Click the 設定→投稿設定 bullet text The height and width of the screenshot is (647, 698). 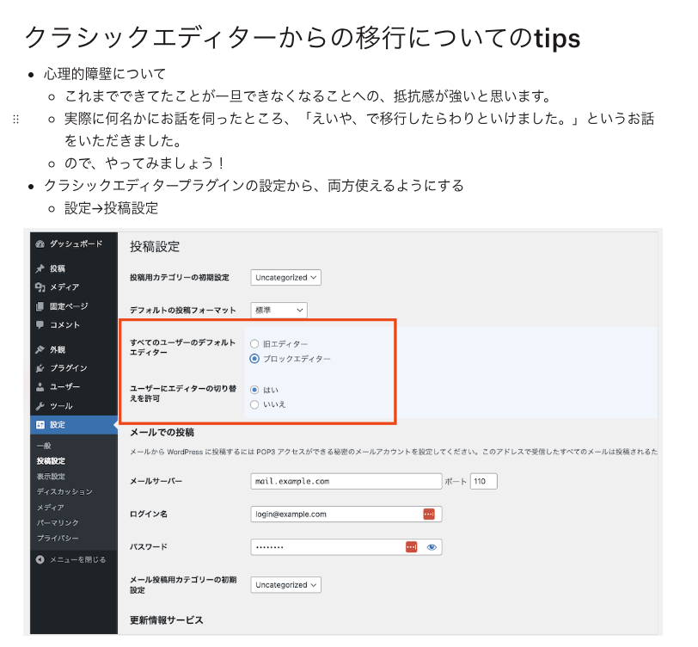[x=111, y=208]
